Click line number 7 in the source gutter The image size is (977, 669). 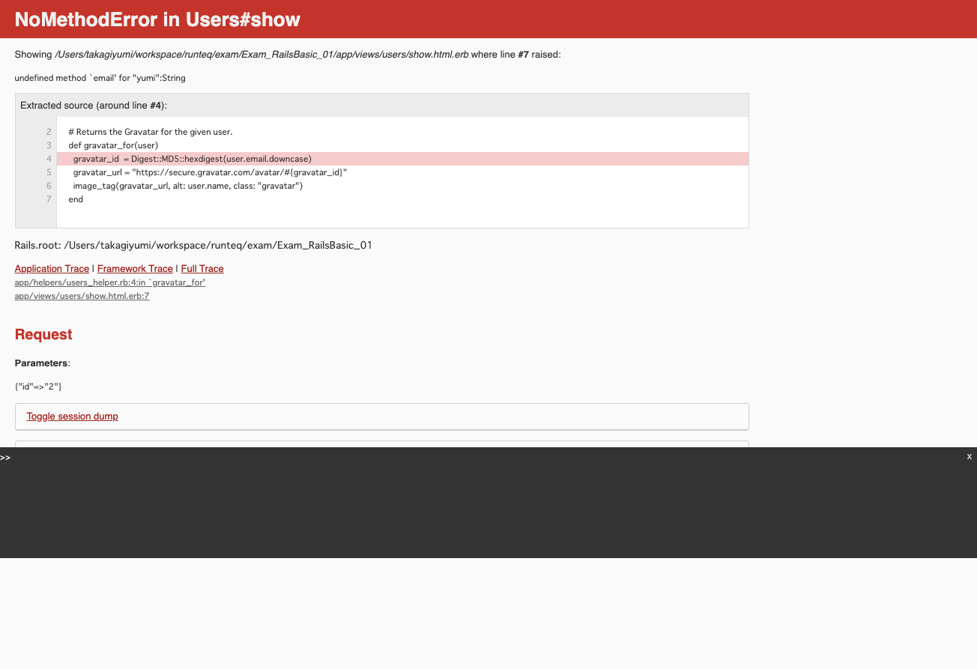(x=49, y=199)
